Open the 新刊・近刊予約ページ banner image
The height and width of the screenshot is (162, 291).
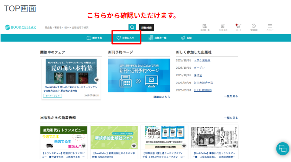pyautogui.click(x=139, y=76)
